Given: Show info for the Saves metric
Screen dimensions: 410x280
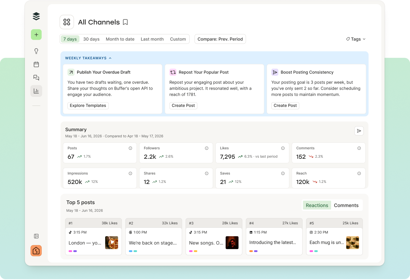Looking at the screenshot, I should [x=283, y=173].
